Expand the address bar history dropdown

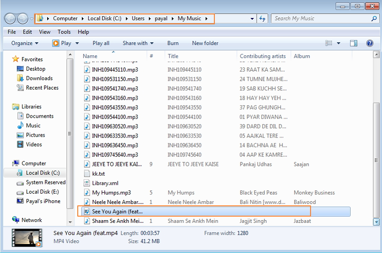(x=252, y=18)
